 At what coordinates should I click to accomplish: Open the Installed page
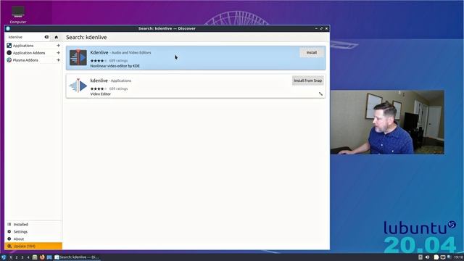coord(33,224)
